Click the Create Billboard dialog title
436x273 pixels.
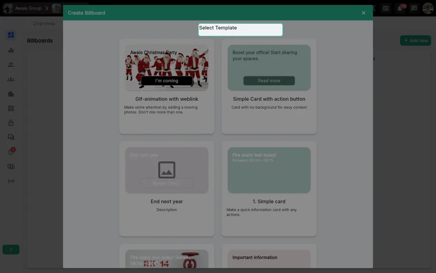pyautogui.click(x=86, y=13)
